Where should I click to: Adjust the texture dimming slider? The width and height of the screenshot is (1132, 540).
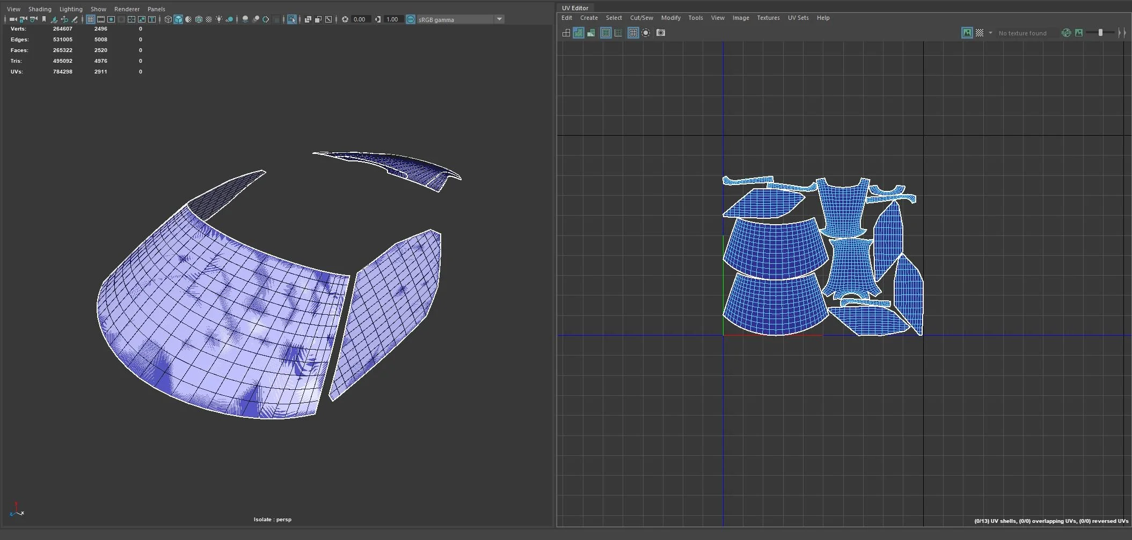coord(1100,33)
